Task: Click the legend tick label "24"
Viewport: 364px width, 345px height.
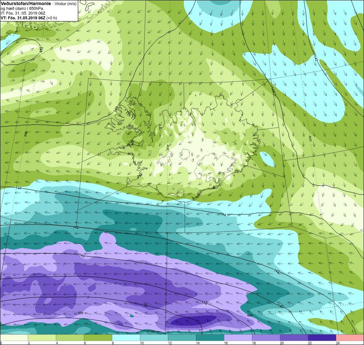Action: pos(338,343)
